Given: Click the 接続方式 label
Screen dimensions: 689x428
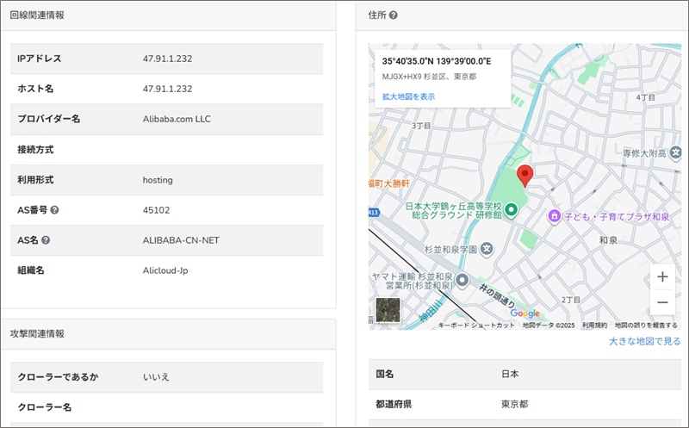Looking at the screenshot, I should 35,149.
